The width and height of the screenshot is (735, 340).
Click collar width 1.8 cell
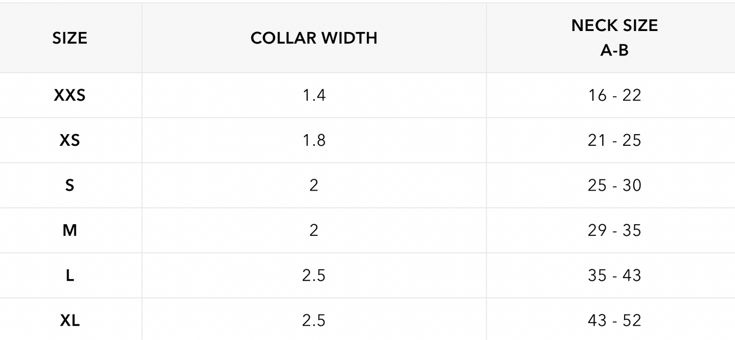point(314,140)
